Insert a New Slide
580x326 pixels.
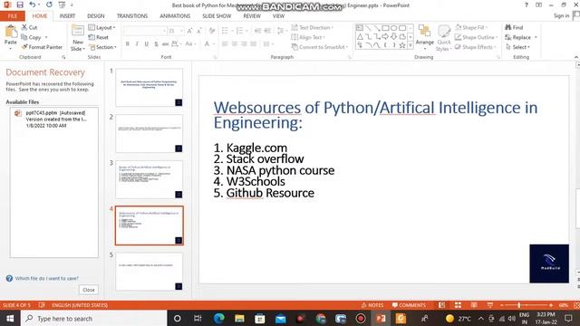[x=78, y=38]
